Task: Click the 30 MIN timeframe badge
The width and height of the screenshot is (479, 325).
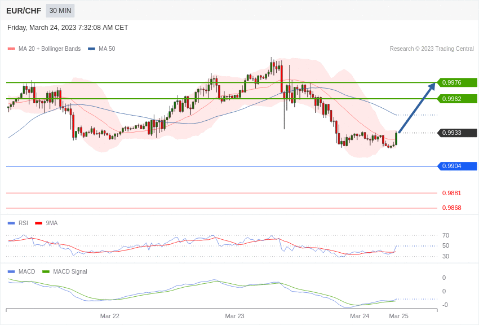Action: 60,11
